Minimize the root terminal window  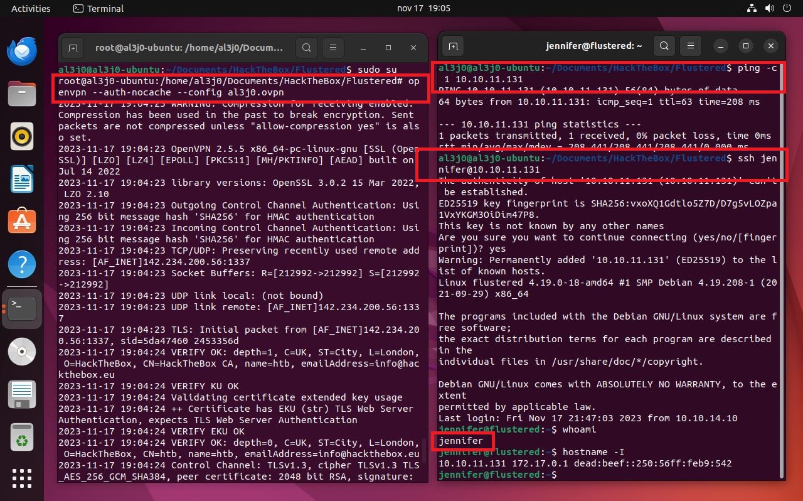363,48
